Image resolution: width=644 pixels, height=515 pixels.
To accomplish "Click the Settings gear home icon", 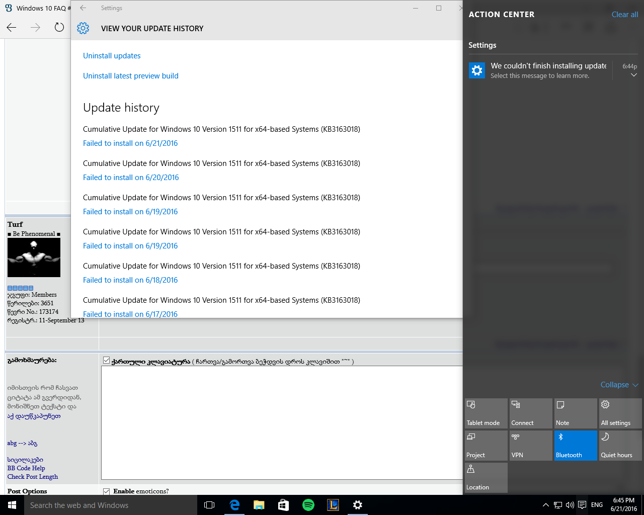I will [83, 28].
